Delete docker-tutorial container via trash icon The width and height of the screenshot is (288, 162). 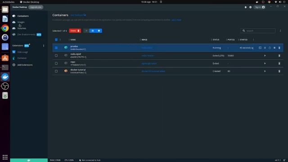coord(279,71)
